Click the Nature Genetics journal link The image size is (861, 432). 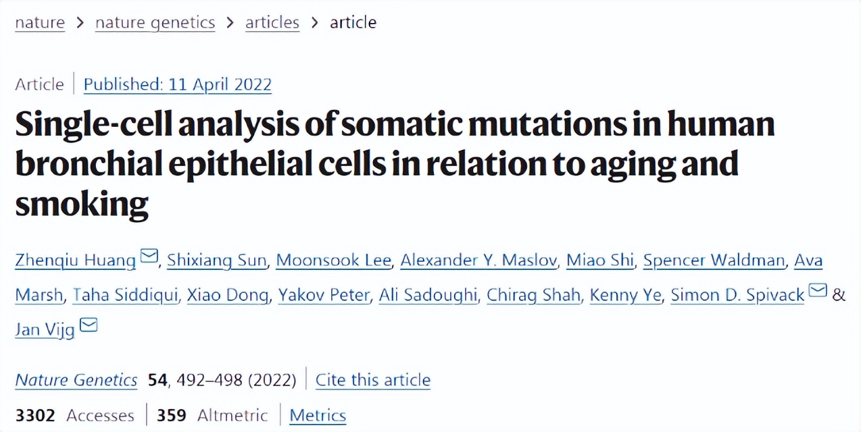76,380
